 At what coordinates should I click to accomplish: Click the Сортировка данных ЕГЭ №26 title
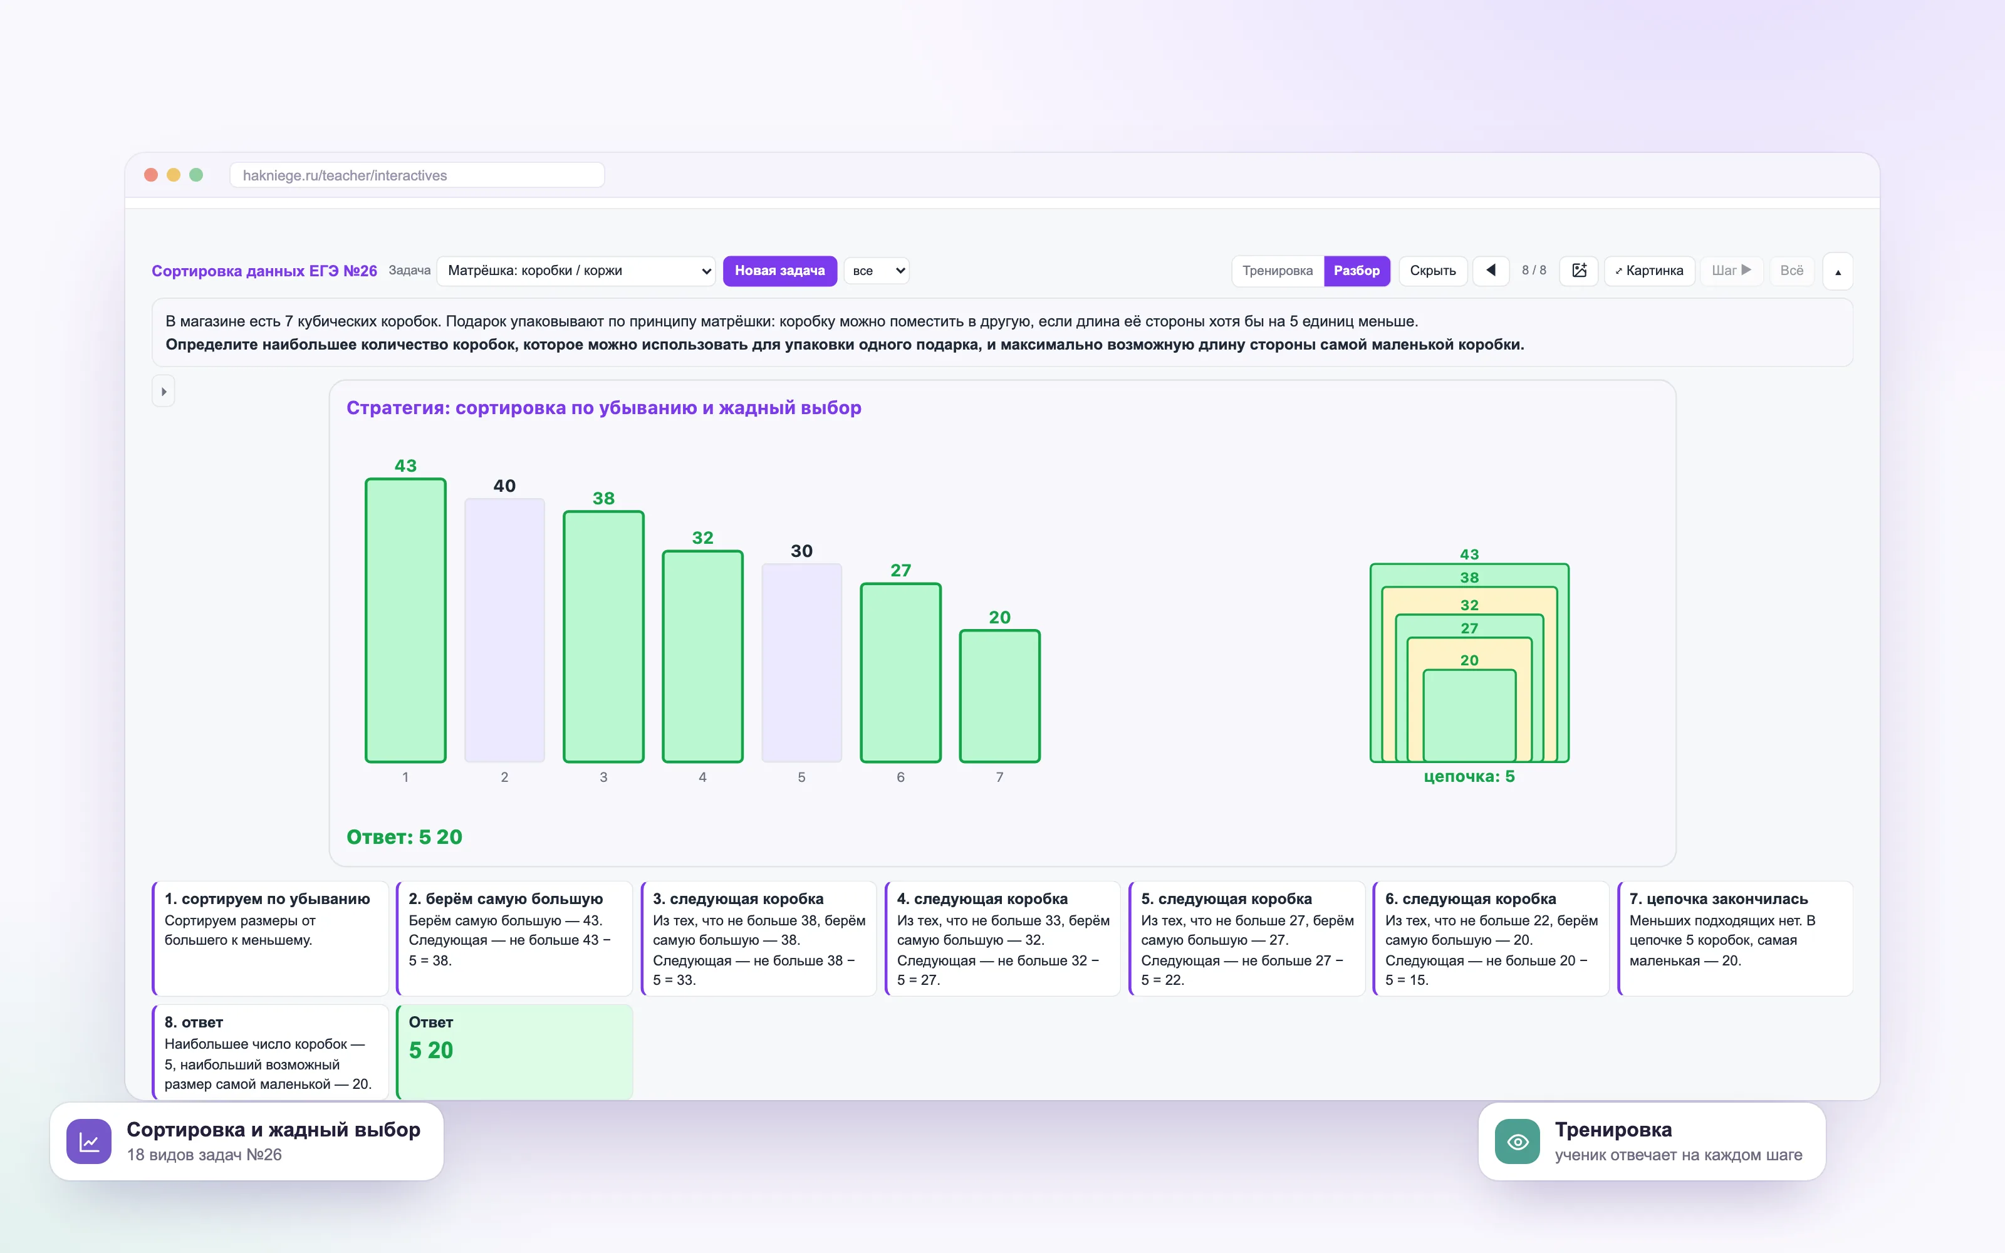263,271
